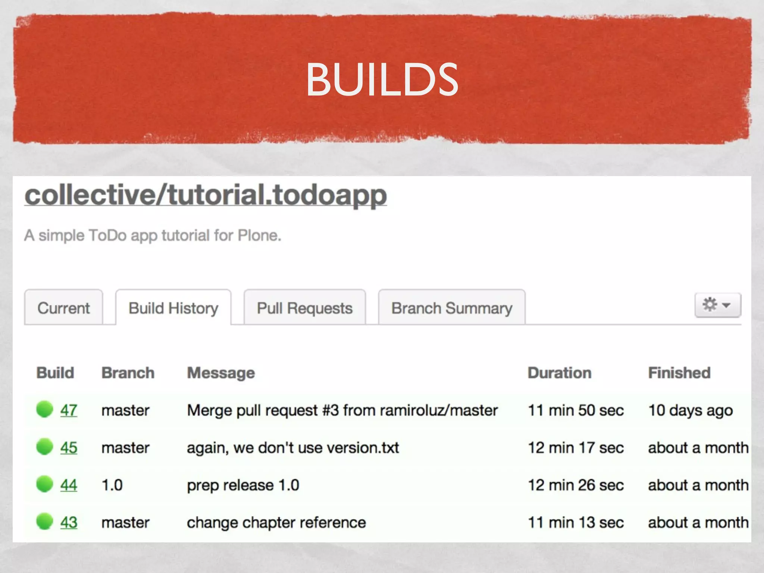Screen dimensions: 764x573
Task: Click the Branch column header
Action: pos(128,373)
